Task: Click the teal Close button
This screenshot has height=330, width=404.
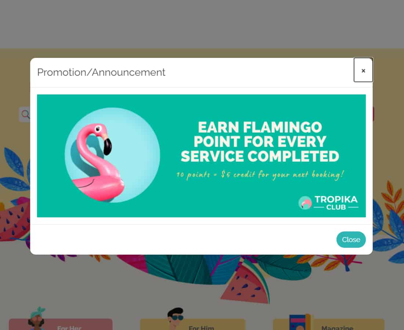Action: coord(351,239)
